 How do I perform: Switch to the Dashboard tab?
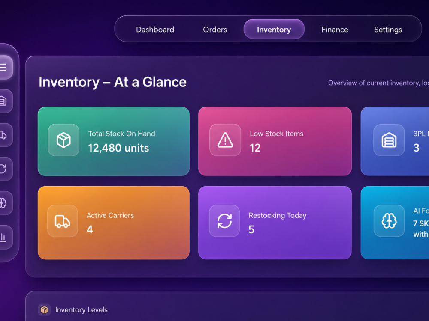click(155, 30)
